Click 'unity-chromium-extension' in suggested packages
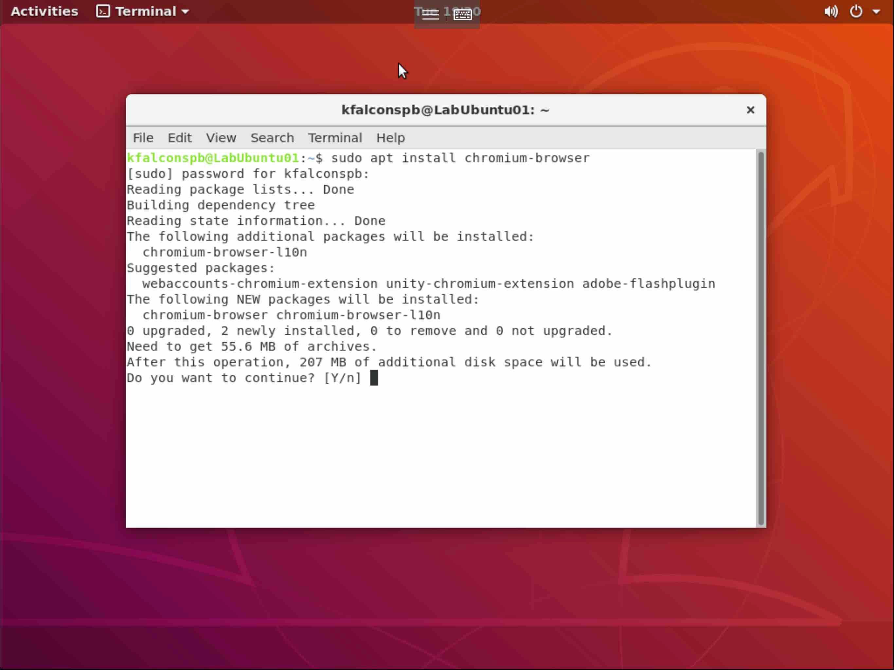 tap(480, 284)
